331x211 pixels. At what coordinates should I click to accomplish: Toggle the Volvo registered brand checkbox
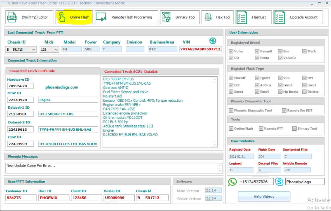click(231, 51)
